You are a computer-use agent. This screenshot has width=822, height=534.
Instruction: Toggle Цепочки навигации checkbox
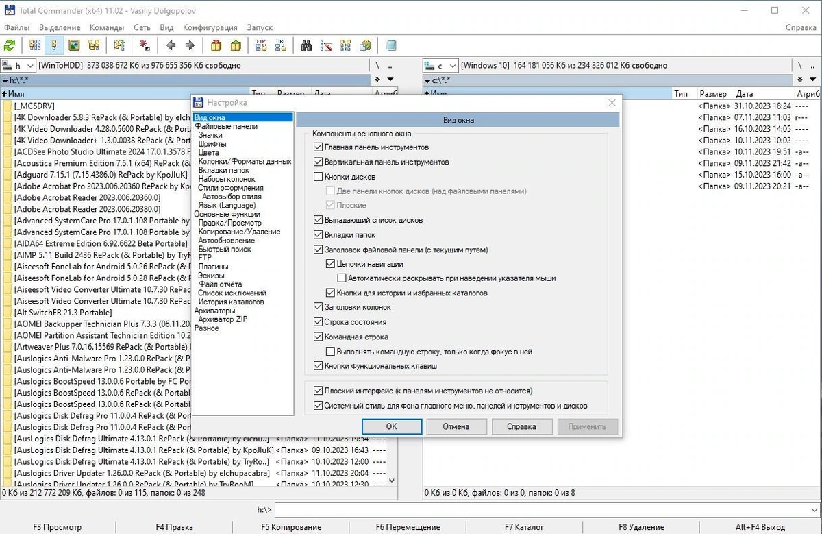coord(329,264)
